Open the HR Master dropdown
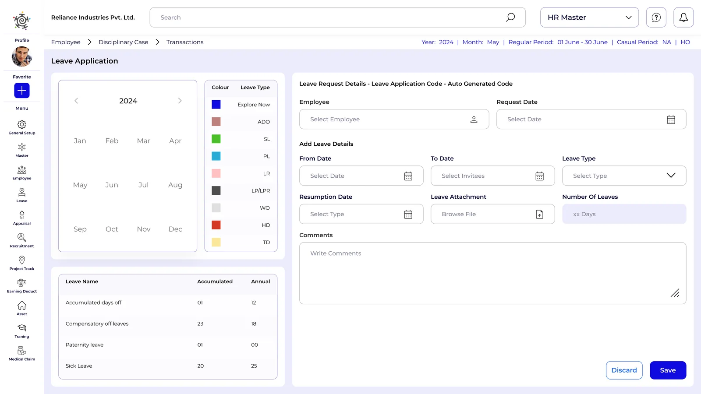701x394 pixels. tap(589, 18)
